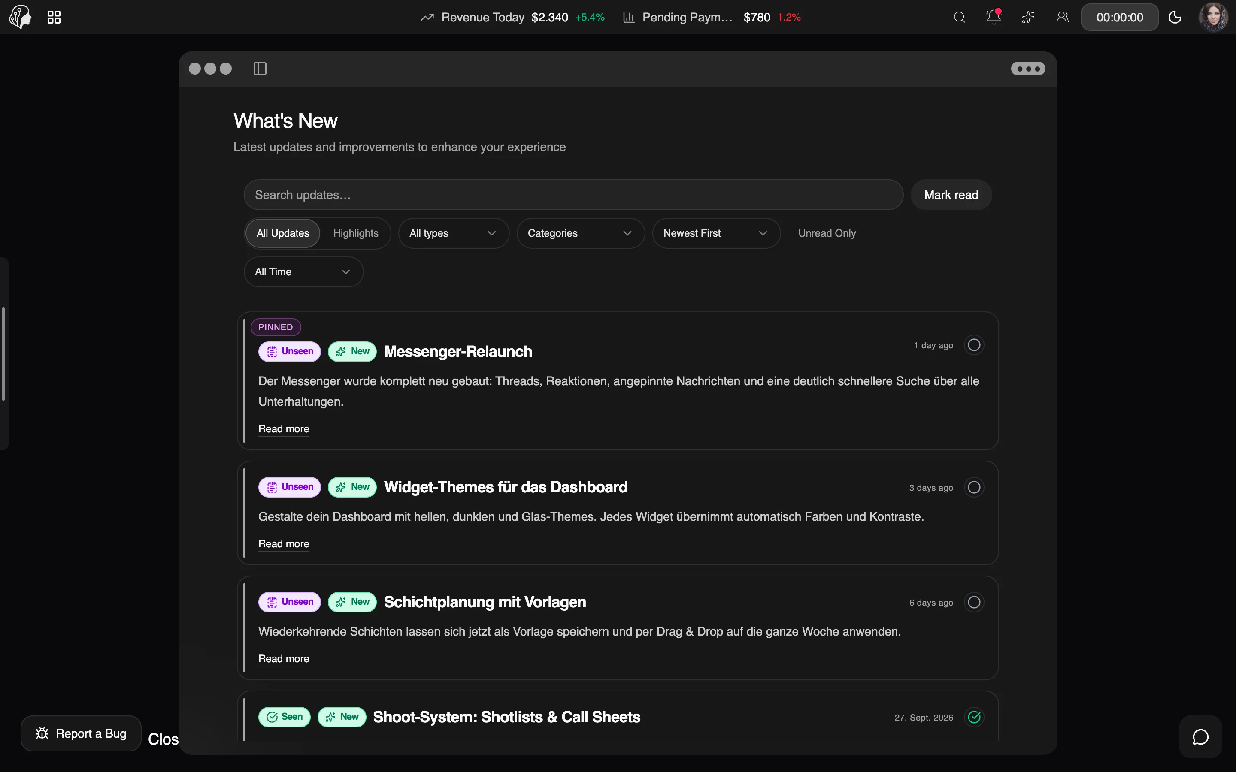Screen dimensions: 1236x772
Task: Open the All Time dropdown
Action: pyautogui.click(x=303, y=271)
